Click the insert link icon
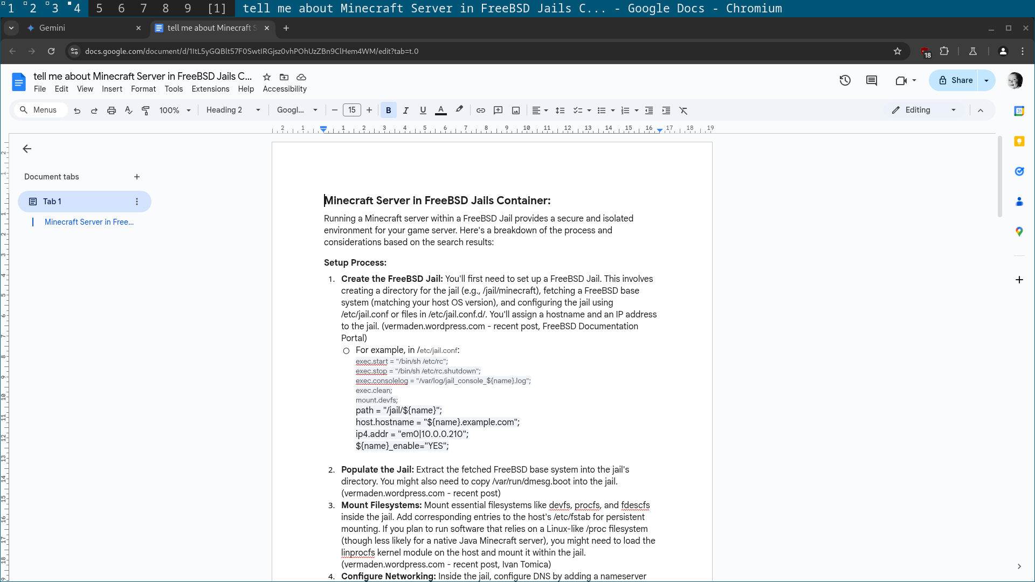1035x582 pixels. 480,110
